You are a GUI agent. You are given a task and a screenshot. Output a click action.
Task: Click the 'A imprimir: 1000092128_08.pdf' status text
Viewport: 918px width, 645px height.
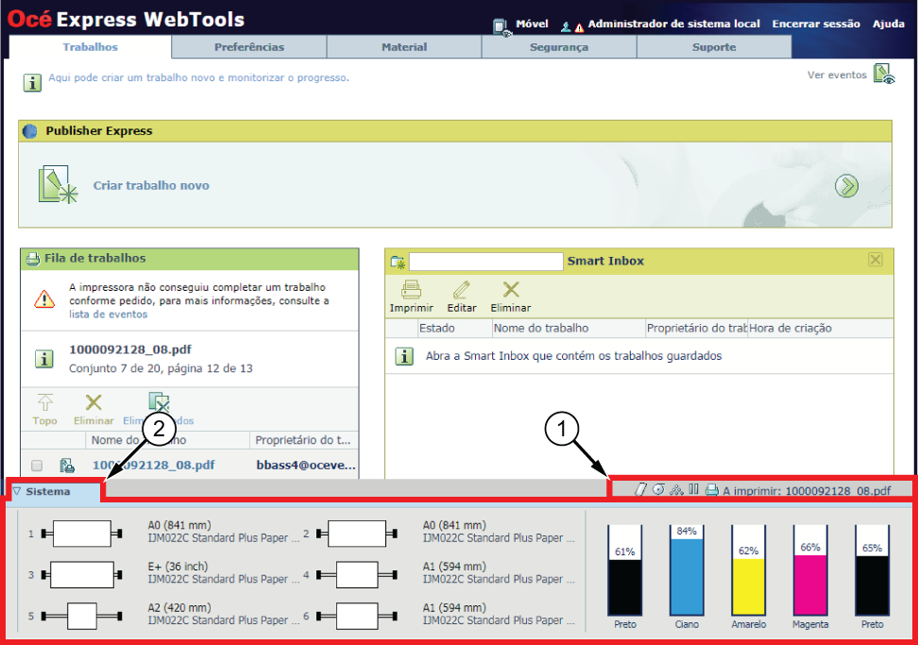click(807, 490)
